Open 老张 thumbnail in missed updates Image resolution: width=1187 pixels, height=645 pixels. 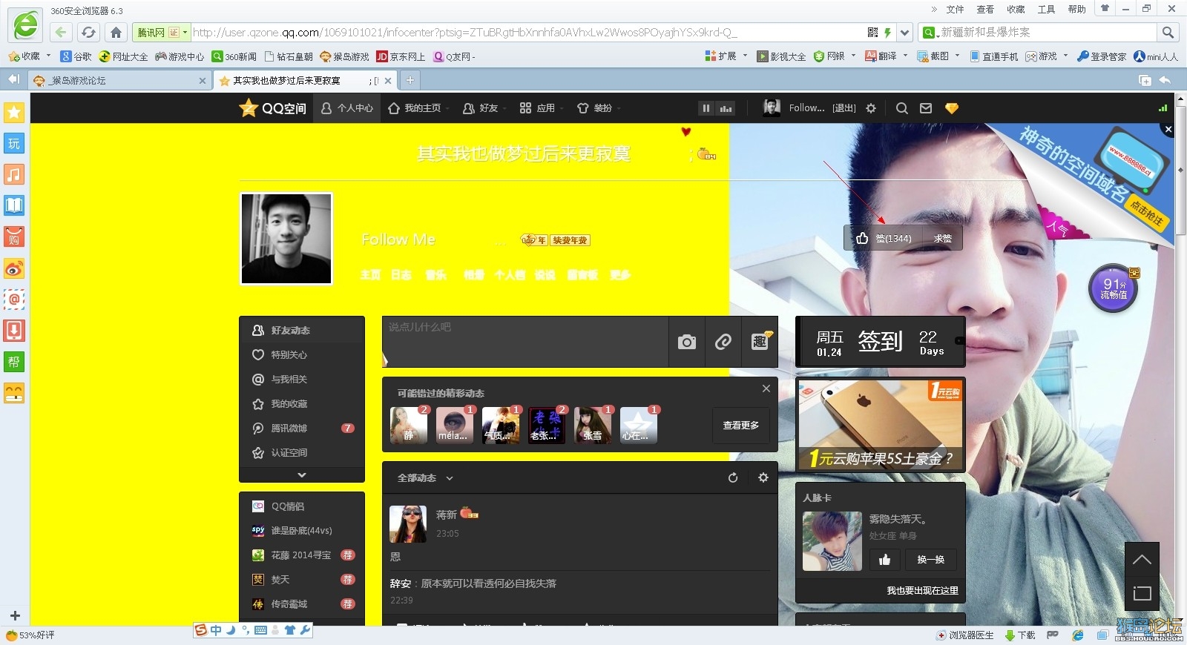pos(547,426)
